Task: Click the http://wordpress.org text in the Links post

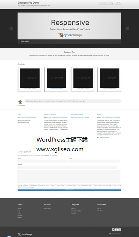Action: (x=23, y=123)
